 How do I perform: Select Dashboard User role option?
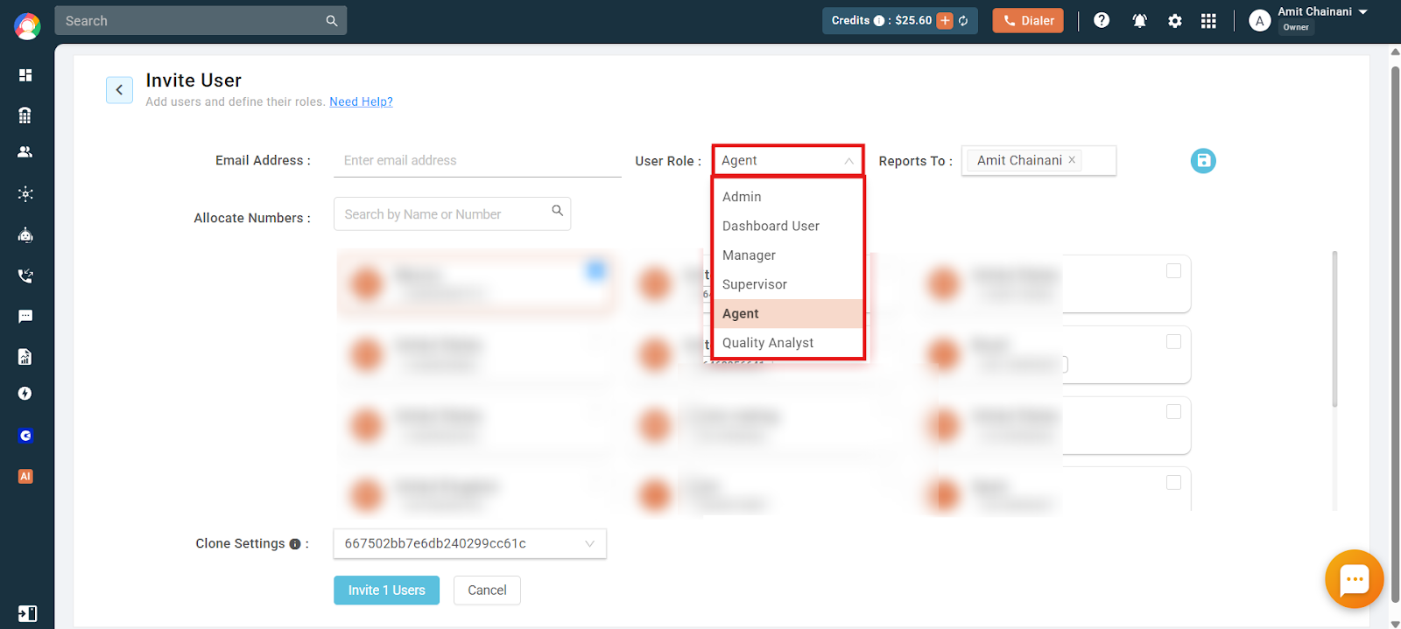tap(788, 226)
